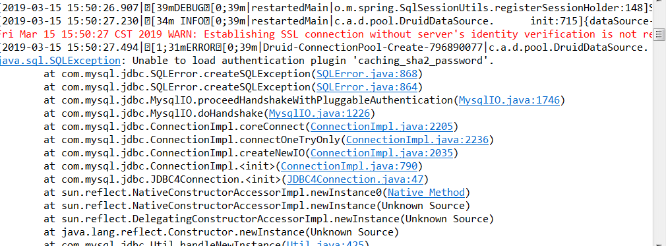Follow the MysqlIO.java:1746 link
Image resolution: width=666 pixels, height=246 pixels.
[x=509, y=100]
